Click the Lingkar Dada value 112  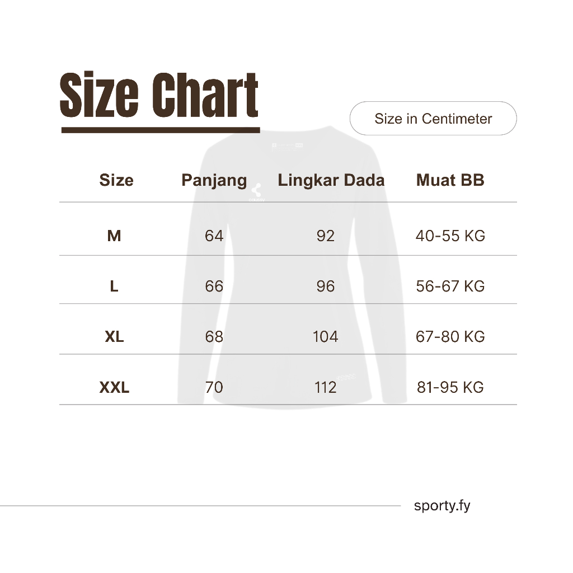tap(325, 387)
